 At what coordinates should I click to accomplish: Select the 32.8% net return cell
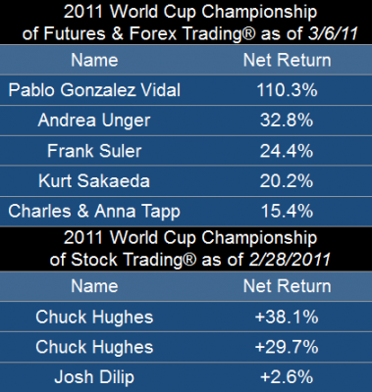pyautogui.click(x=287, y=121)
